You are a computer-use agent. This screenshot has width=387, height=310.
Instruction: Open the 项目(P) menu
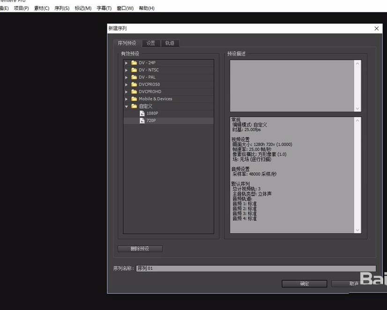(x=21, y=8)
